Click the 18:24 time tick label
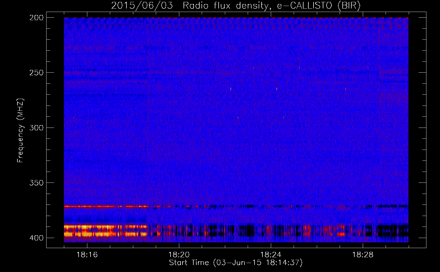The height and width of the screenshot is (272, 440). (x=271, y=255)
